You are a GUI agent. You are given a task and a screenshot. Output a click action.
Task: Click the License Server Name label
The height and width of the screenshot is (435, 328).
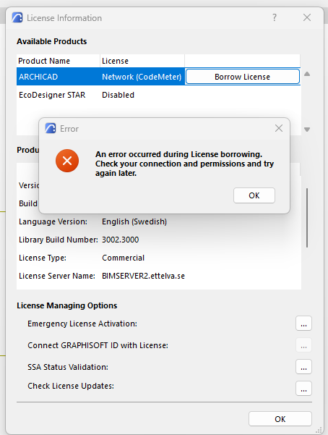click(x=57, y=276)
